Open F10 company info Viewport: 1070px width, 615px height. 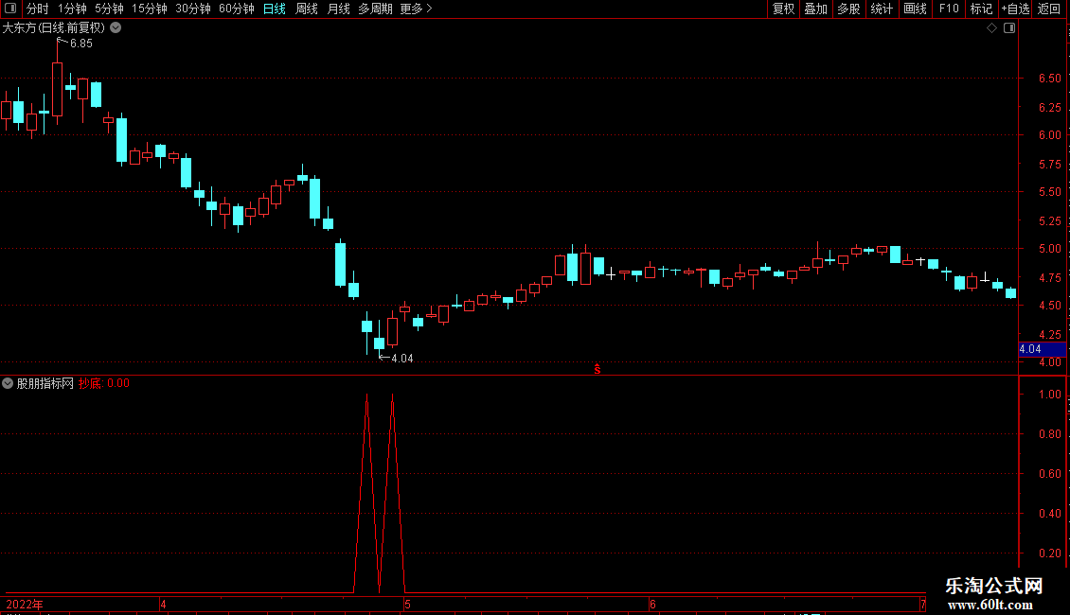coord(949,9)
